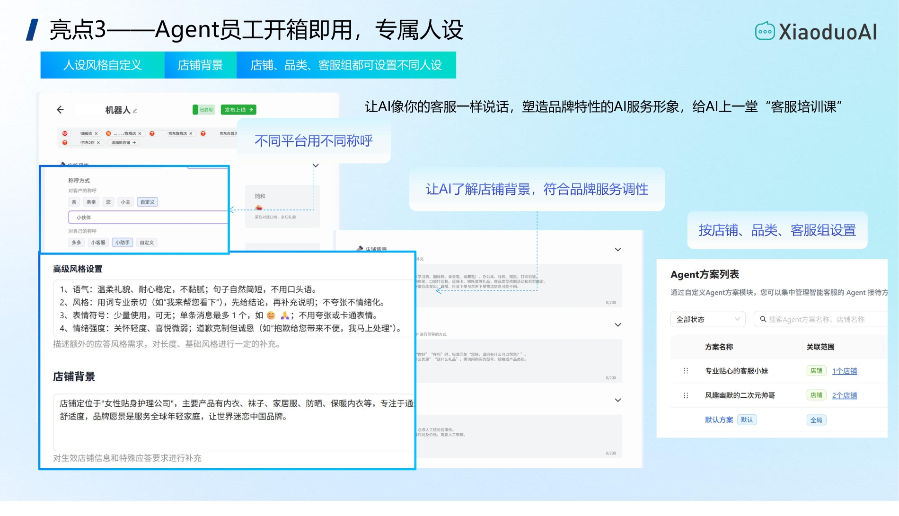Image resolution: width=899 pixels, height=516 pixels.
Task: Select 自定义 for 对客户的称呼
Action: (147, 202)
